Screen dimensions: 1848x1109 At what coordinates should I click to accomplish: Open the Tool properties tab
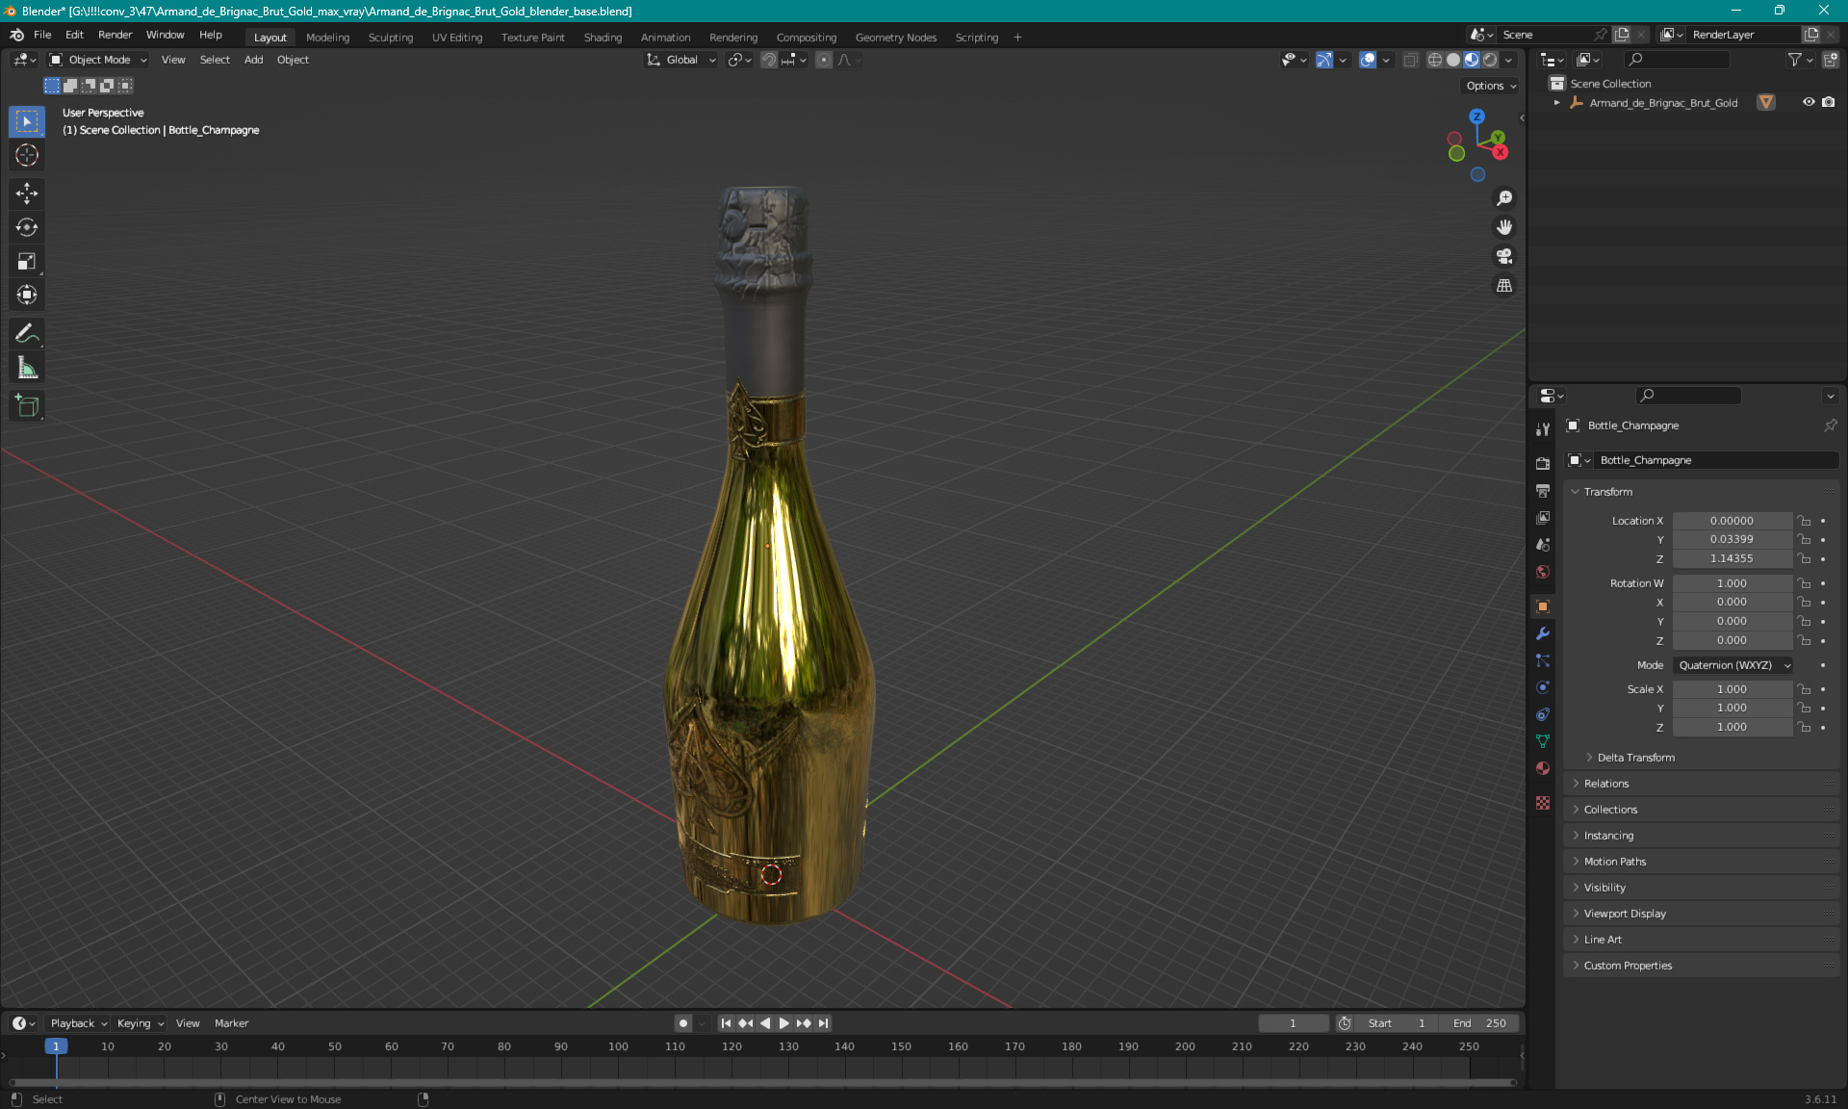pos(1543,429)
